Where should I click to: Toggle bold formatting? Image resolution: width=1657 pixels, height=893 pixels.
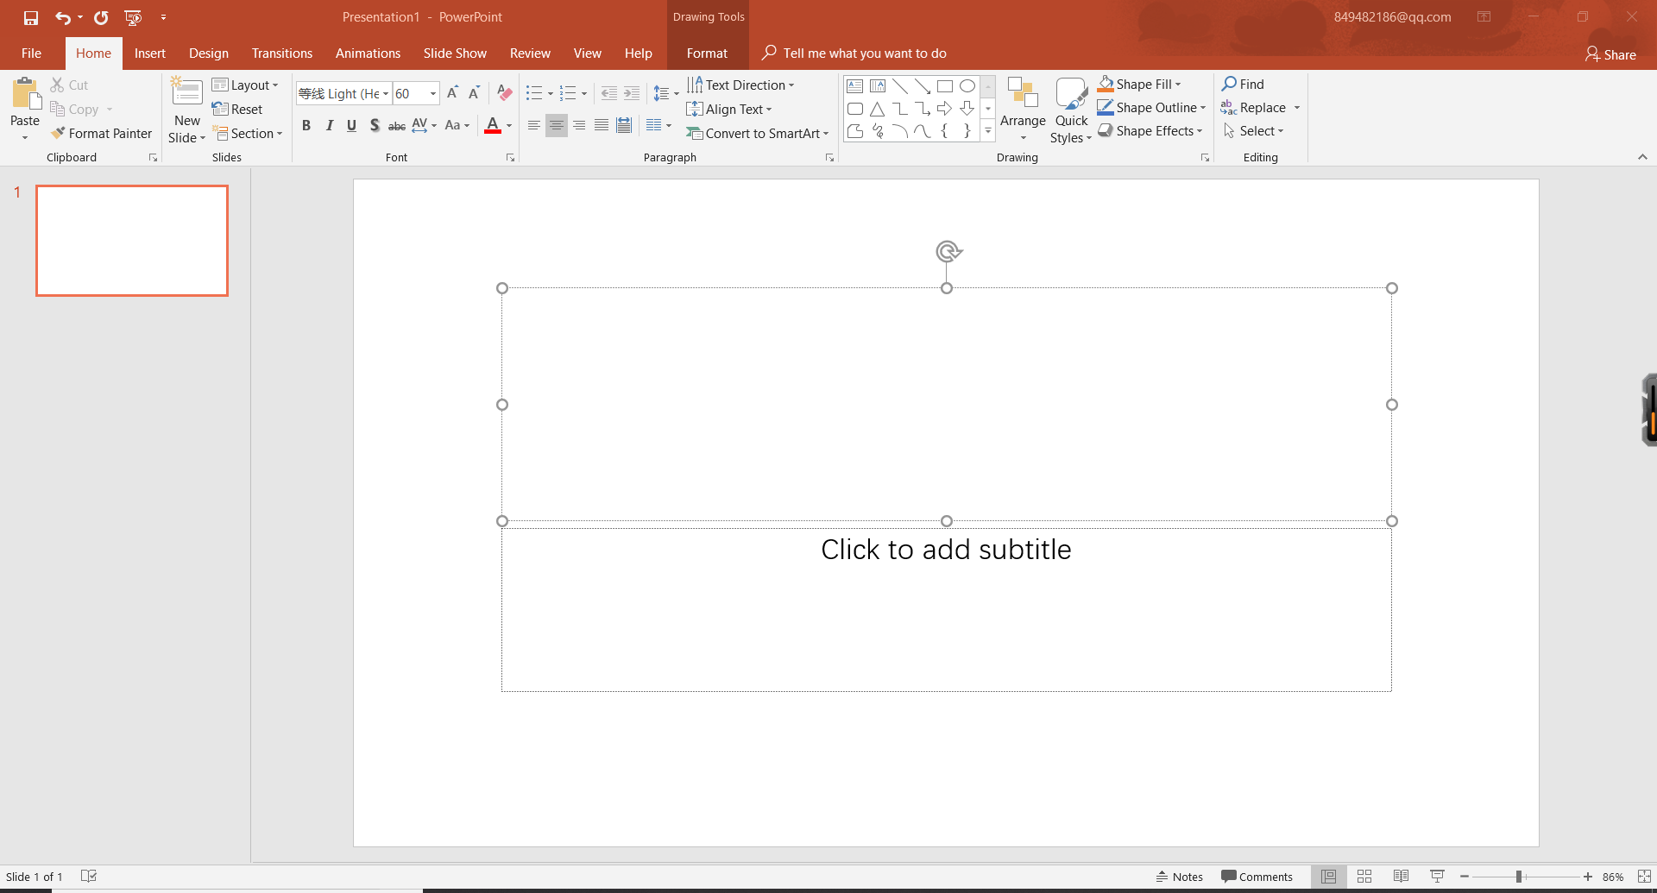pos(306,126)
